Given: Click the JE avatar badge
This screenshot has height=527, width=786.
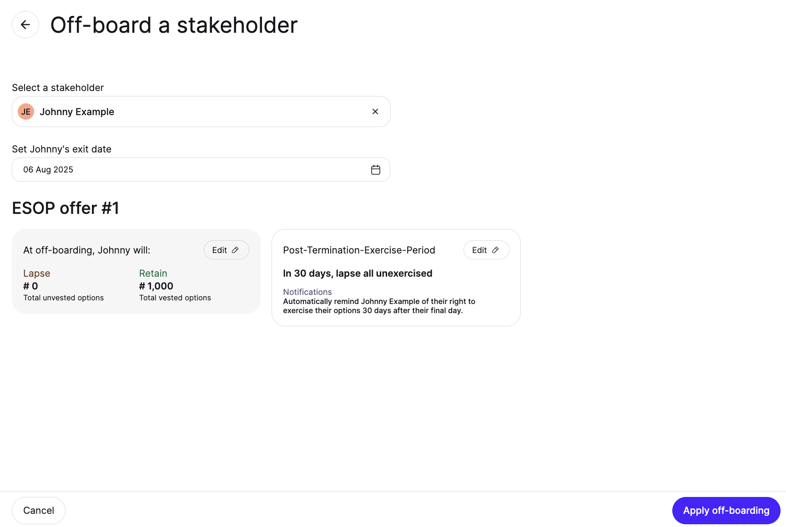Looking at the screenshot, I should pyautogui.click(x=26, y=111).
